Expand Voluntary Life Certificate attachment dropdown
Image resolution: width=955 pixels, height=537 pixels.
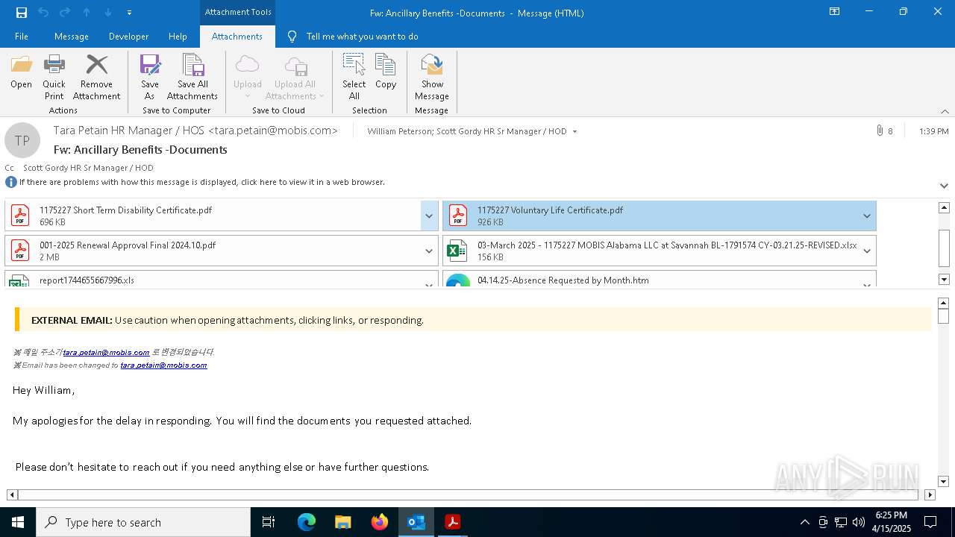click(867, 216)
